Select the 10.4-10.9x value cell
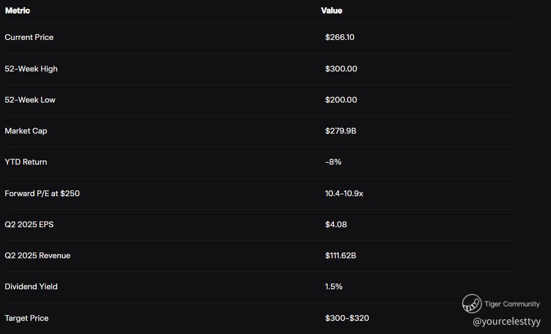Image resolution: width=551 pixels, height=334 pixels. coord(344,194)
